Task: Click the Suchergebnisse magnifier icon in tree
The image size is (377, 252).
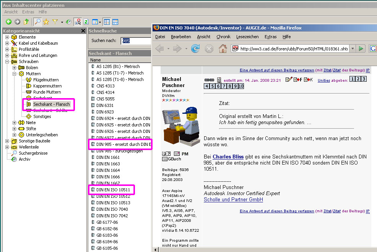Action: [x=14, y=153]
